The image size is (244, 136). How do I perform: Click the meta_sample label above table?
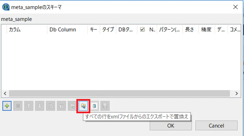click(x=17, y=19)
